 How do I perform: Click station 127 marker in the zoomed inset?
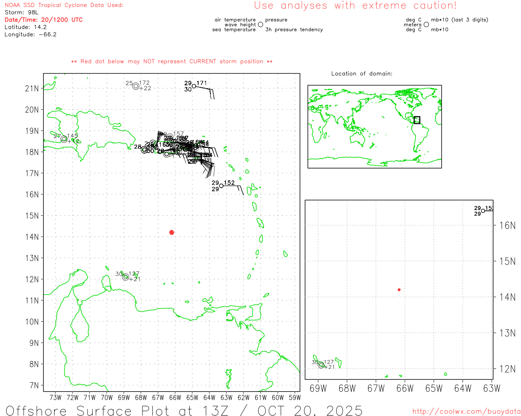pyautogui.click(x=321, y=365)
